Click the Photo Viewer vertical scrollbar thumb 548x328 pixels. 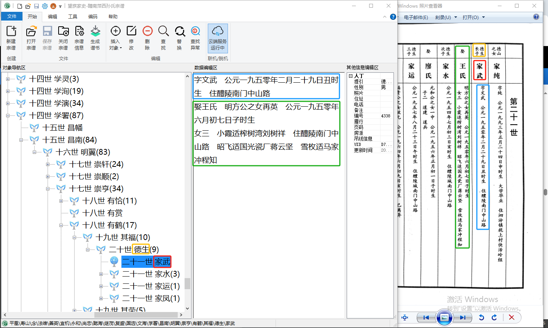(x=545, y=192)
